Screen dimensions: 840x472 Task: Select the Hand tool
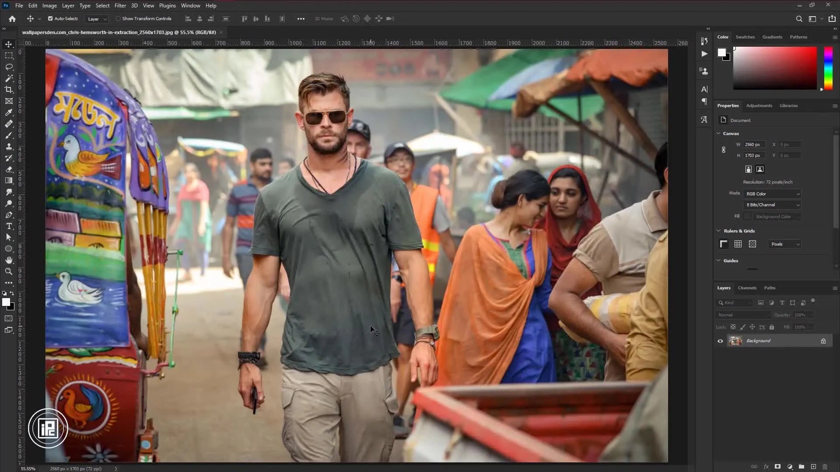[9, 260]
